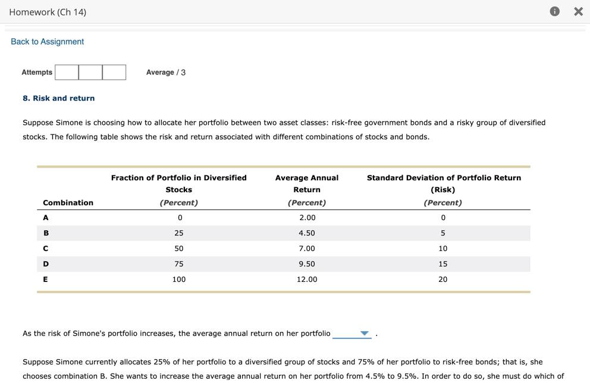Open the information icon beside the close button
Screen dimensions: 590x383
point(554,11)
